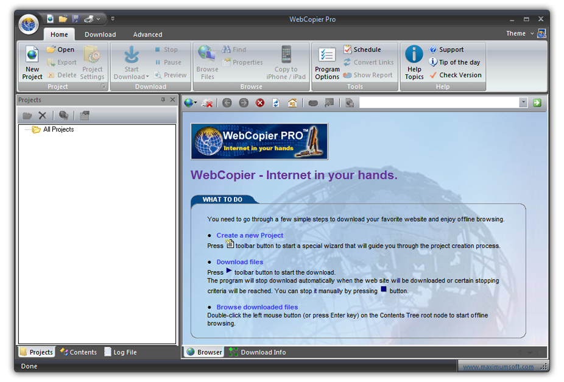This screenshot has width=564, height=382.
Task: Stop page loading with red X button
Action: point(259,103)
